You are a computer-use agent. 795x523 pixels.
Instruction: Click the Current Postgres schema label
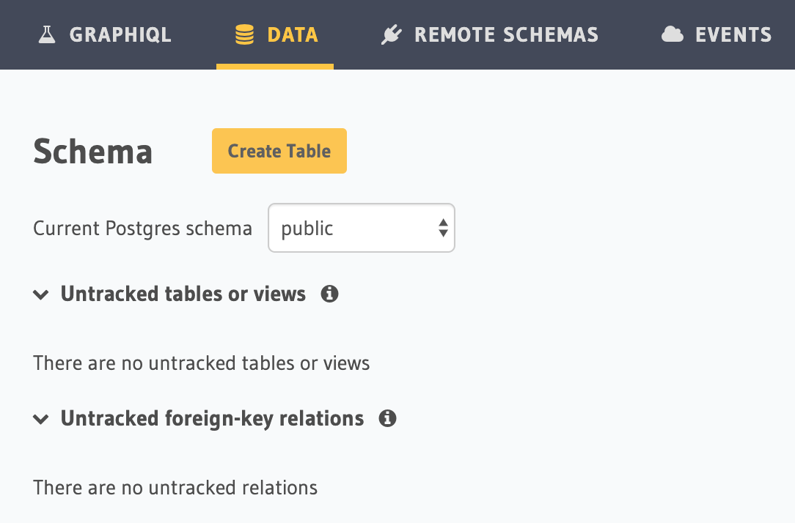[143, 229]
